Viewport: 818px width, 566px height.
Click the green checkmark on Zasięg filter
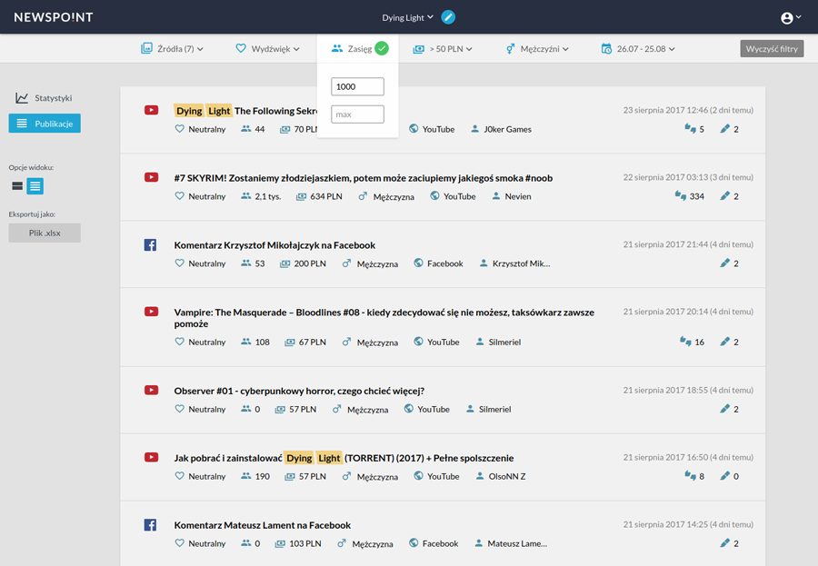382,48
